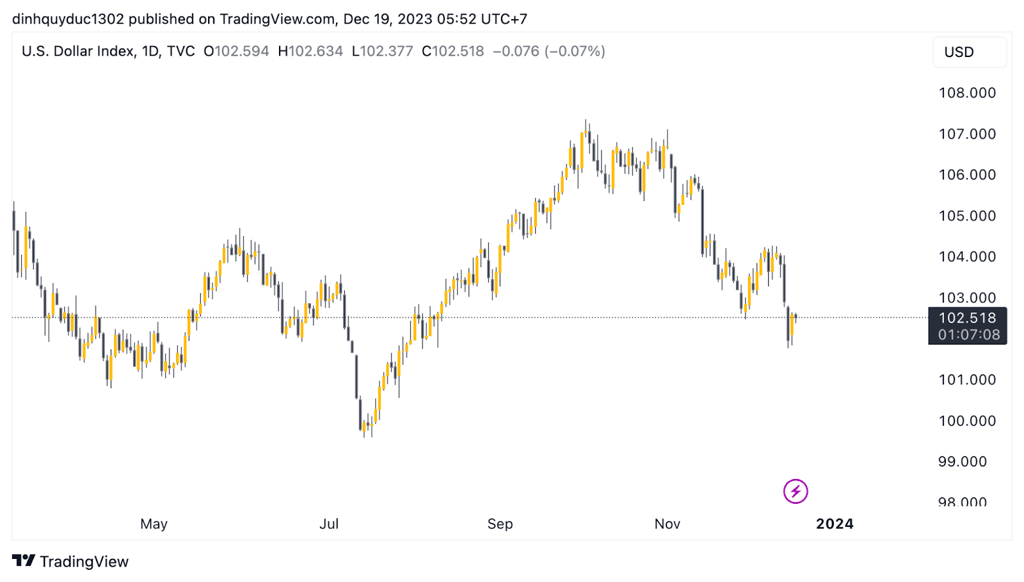Click the May label on time axis
The height and width of the screenshot is (582, 1024).
pos(154,524)
